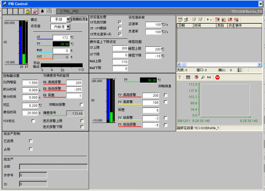The height and width of the screenshot is (191, 265).
Task: Click the previous alarm message icon
Action: pos(236,20)
